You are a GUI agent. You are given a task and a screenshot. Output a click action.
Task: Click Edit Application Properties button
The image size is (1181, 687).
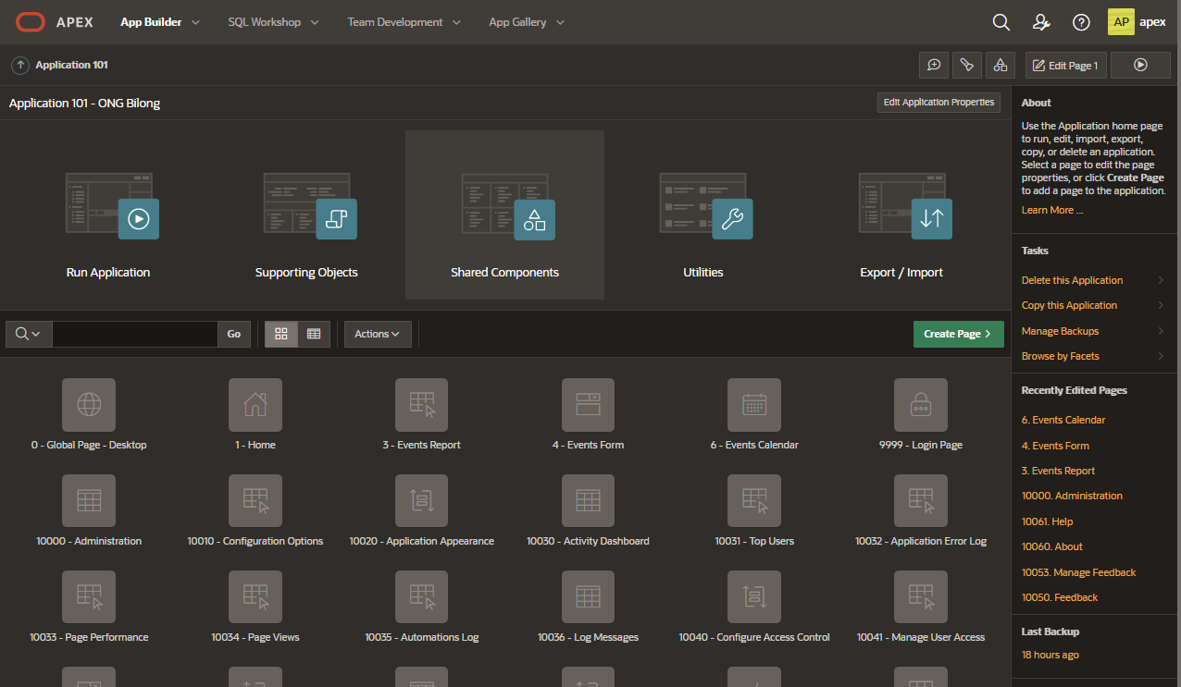939,103
